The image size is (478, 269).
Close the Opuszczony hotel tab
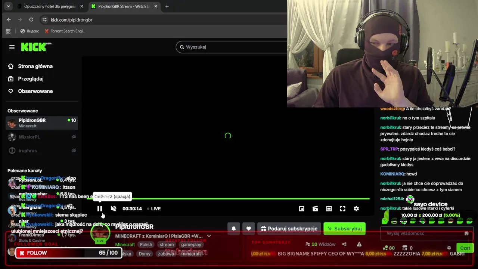coord(82,6)
